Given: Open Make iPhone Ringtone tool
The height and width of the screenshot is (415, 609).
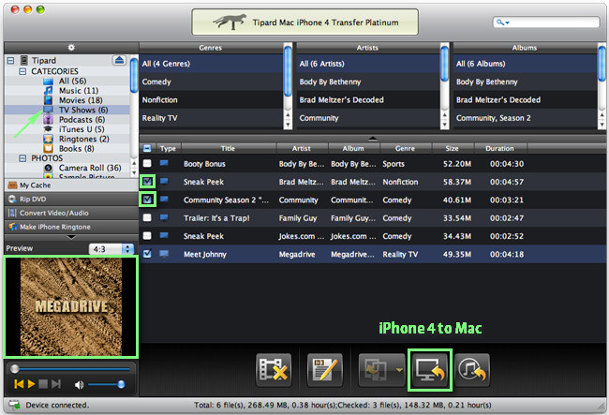Looking at the screenshot, I should coord(71,227).
